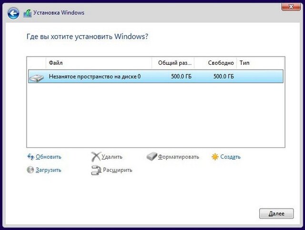Sort by the Файл column header
The width and height of the screenshot is (305, 230).
point(98,63)
